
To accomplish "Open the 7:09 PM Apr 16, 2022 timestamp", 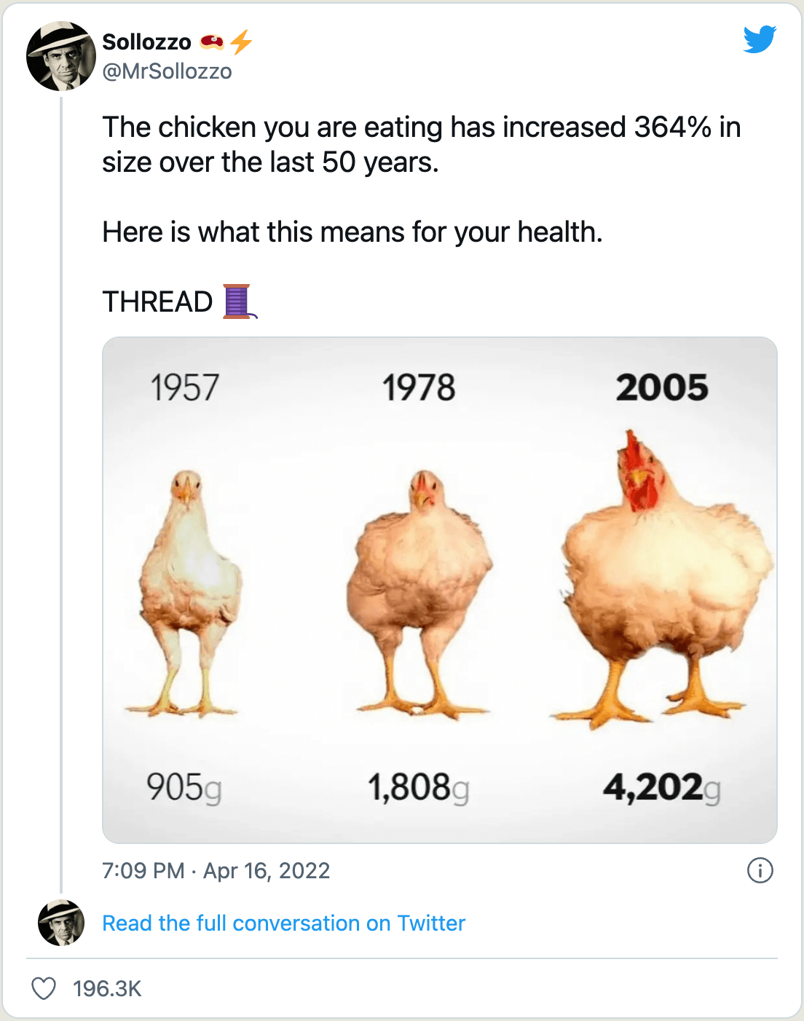I will click(x=216, y=870).
